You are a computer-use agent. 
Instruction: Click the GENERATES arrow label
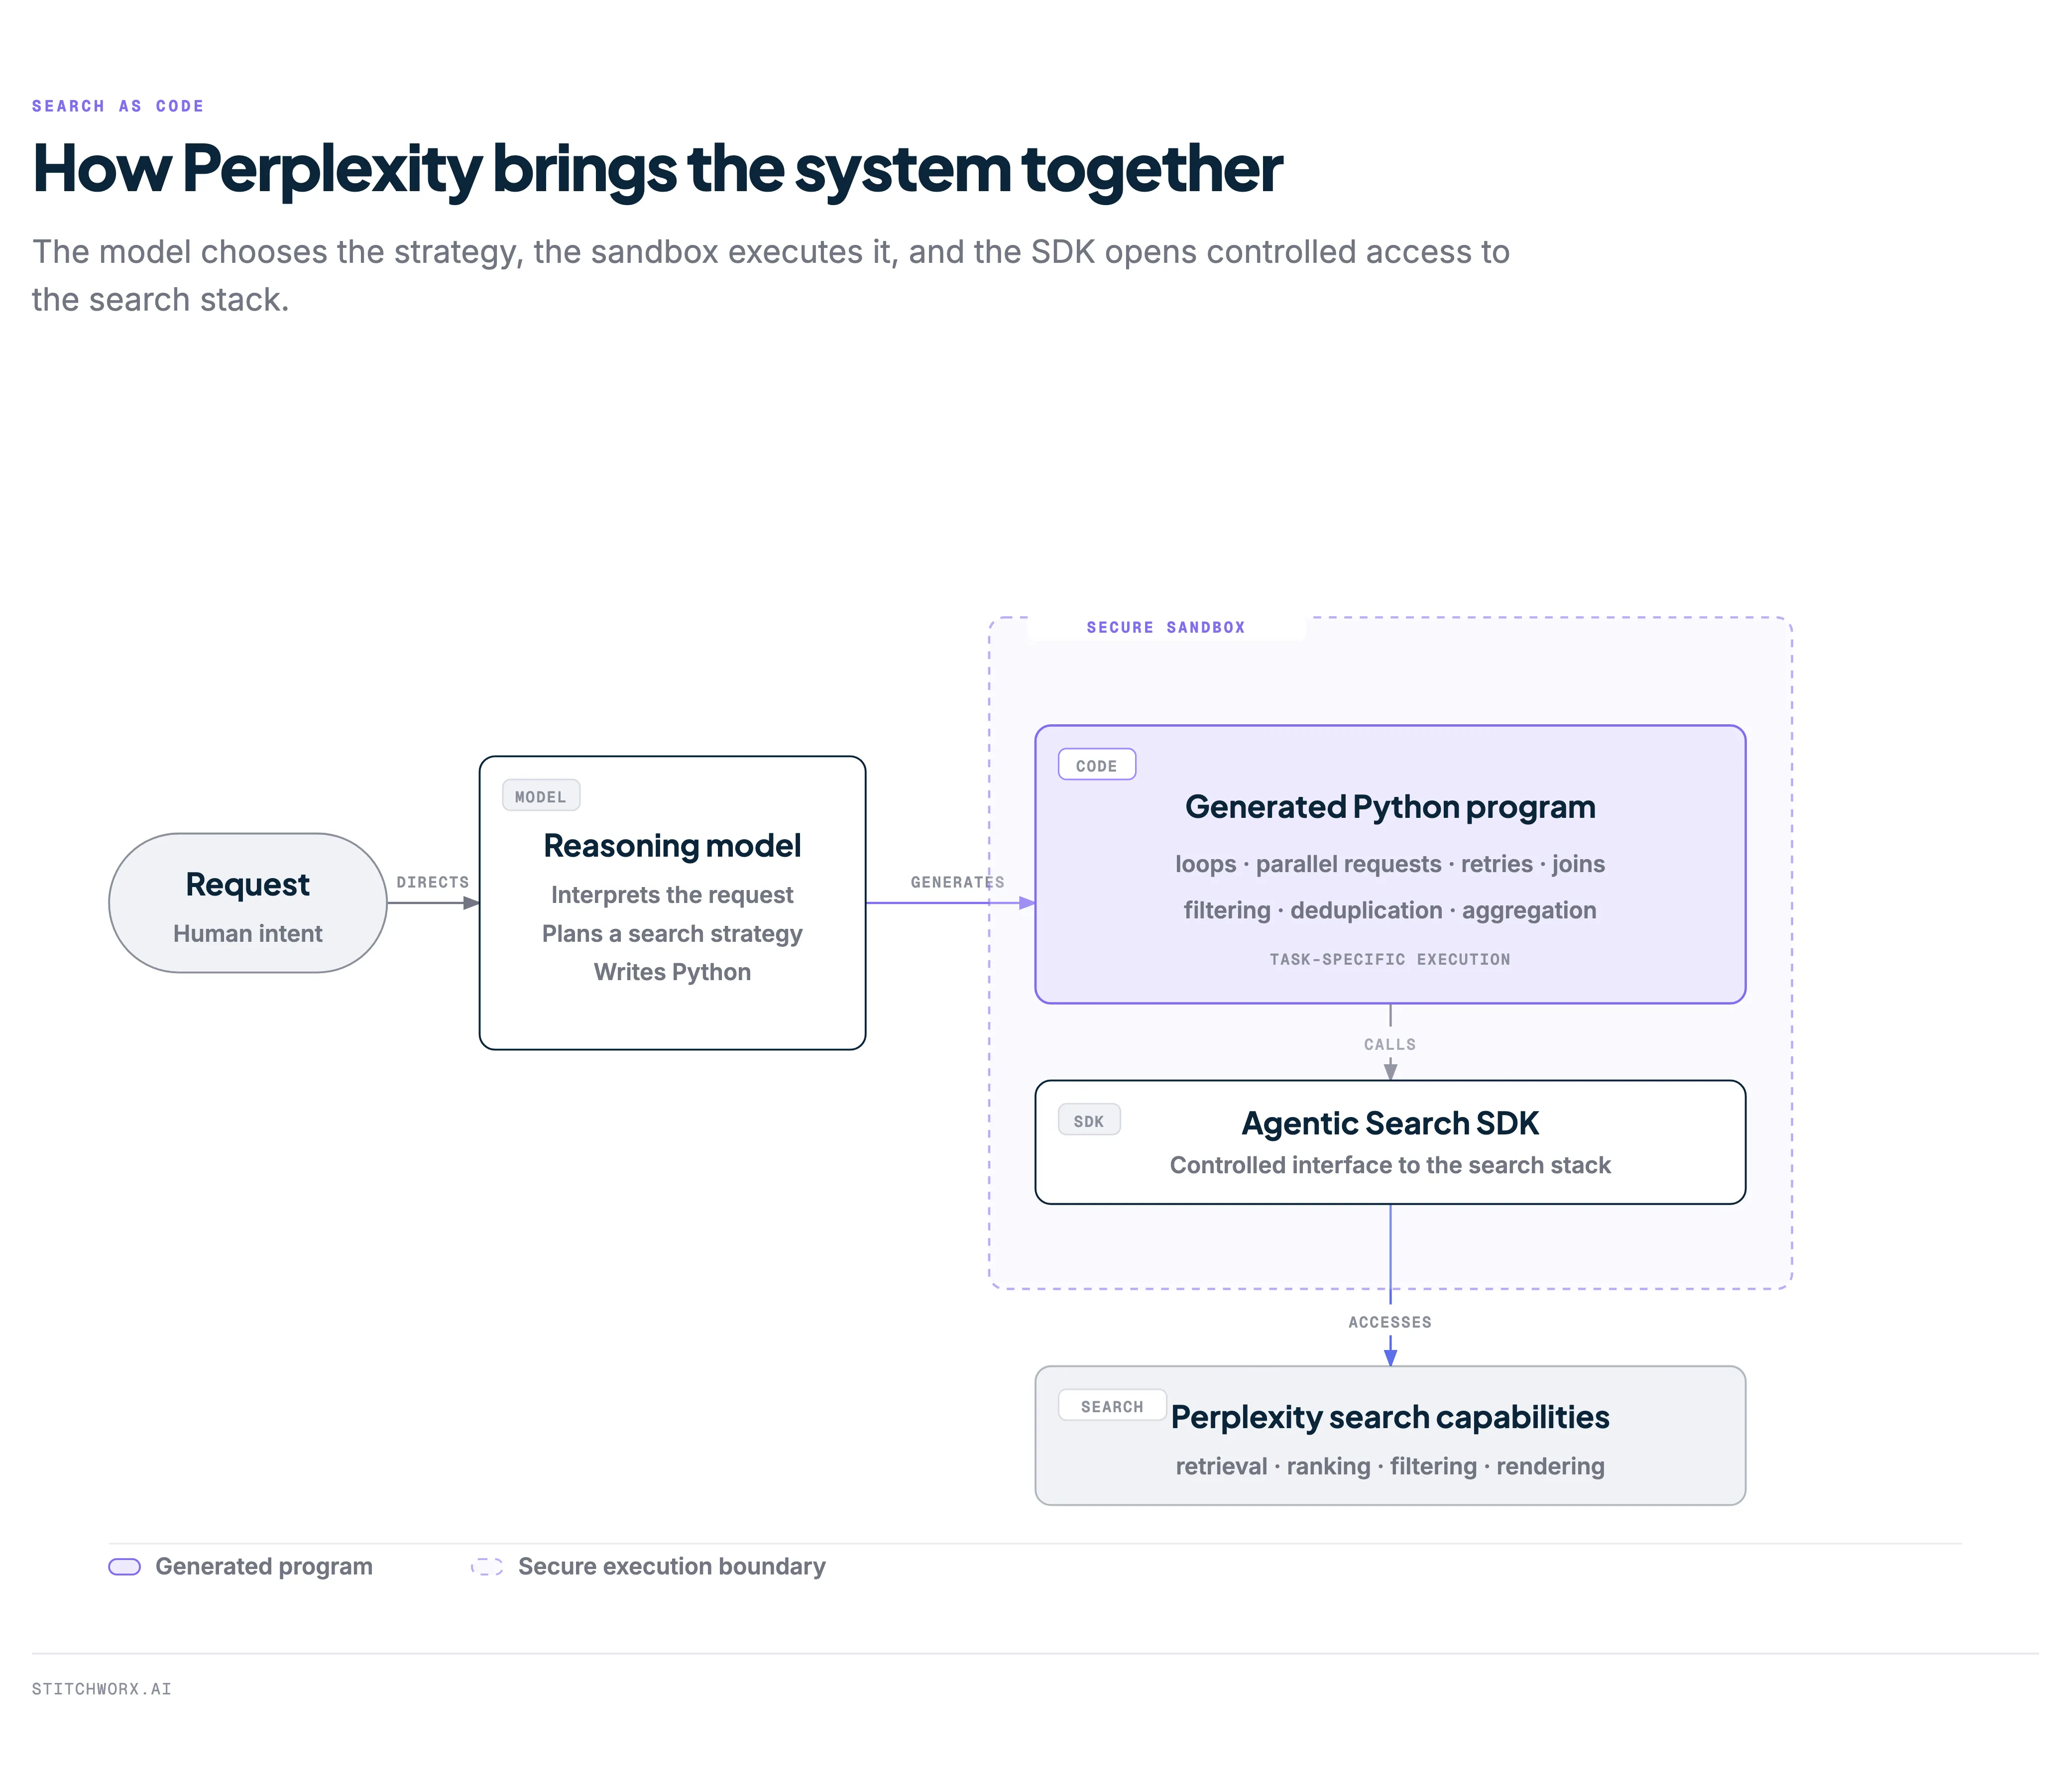tap(957, 882)
